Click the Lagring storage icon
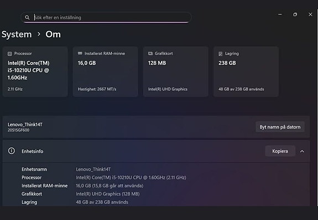This screenshot has height=220, width=318. (221, 54)
